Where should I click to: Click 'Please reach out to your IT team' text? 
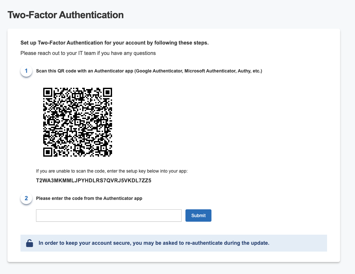88,53
